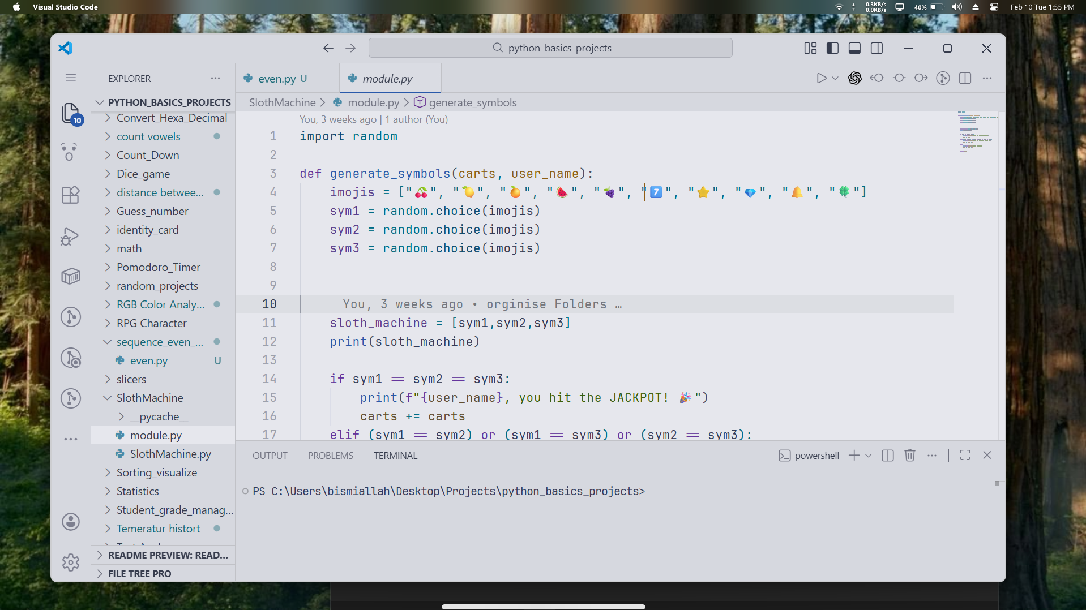The image size is (1086, 610).
Task: Click the terminal prompt line
Action: point(448,491)
